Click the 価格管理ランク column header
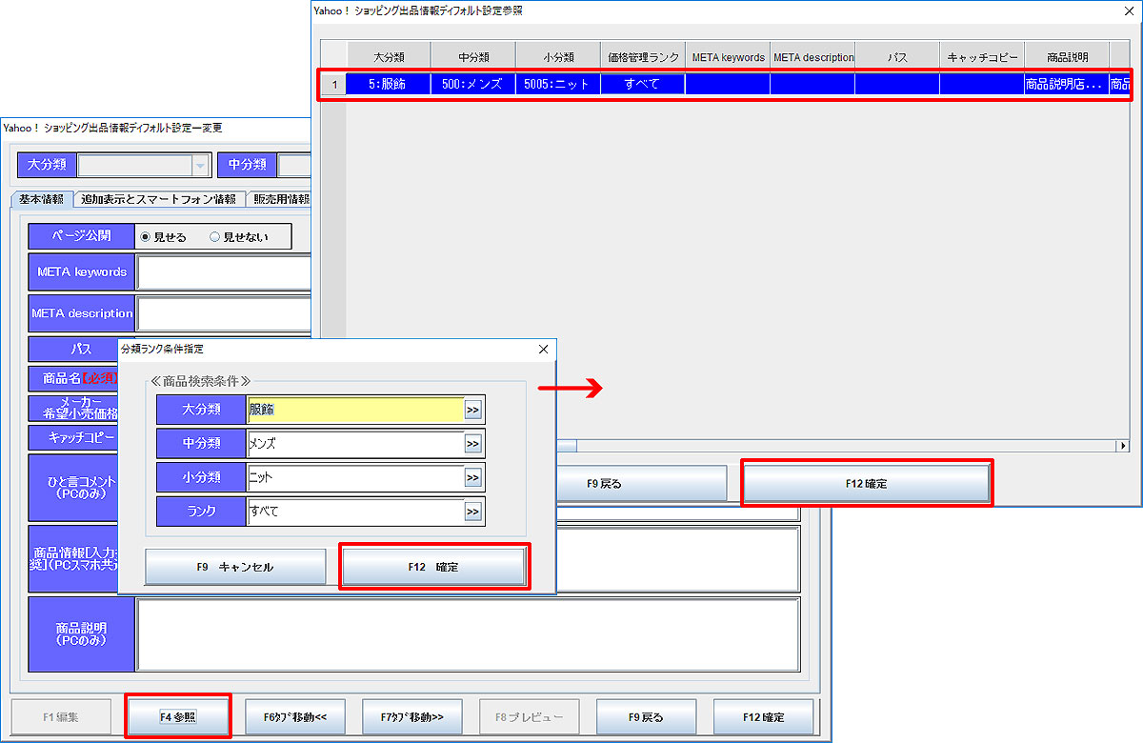 (x=642, y=57)
